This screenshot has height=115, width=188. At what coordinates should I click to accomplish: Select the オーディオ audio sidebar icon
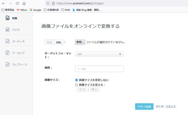[8, 41]
